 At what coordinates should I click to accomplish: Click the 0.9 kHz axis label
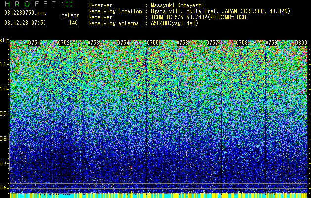(5, 114)
